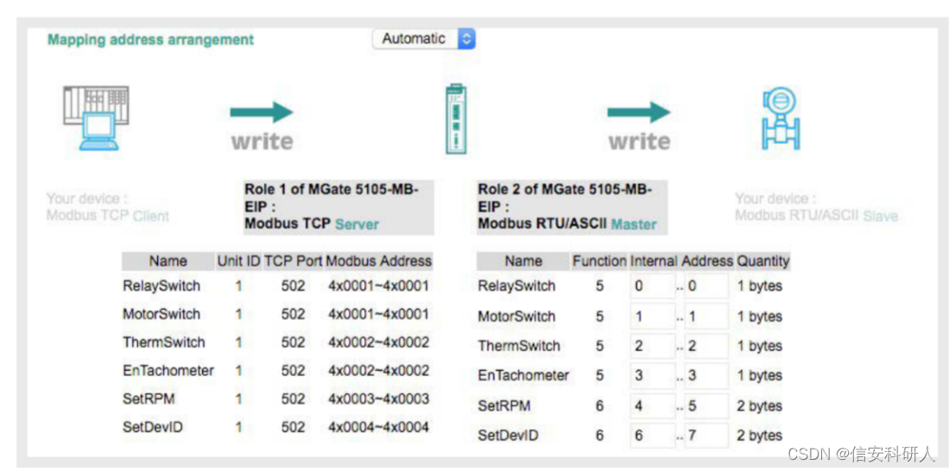The width and height of the screenshot is (949, 471).
Task: Edit SetRPM internal address start field
Action: (653, 405)
